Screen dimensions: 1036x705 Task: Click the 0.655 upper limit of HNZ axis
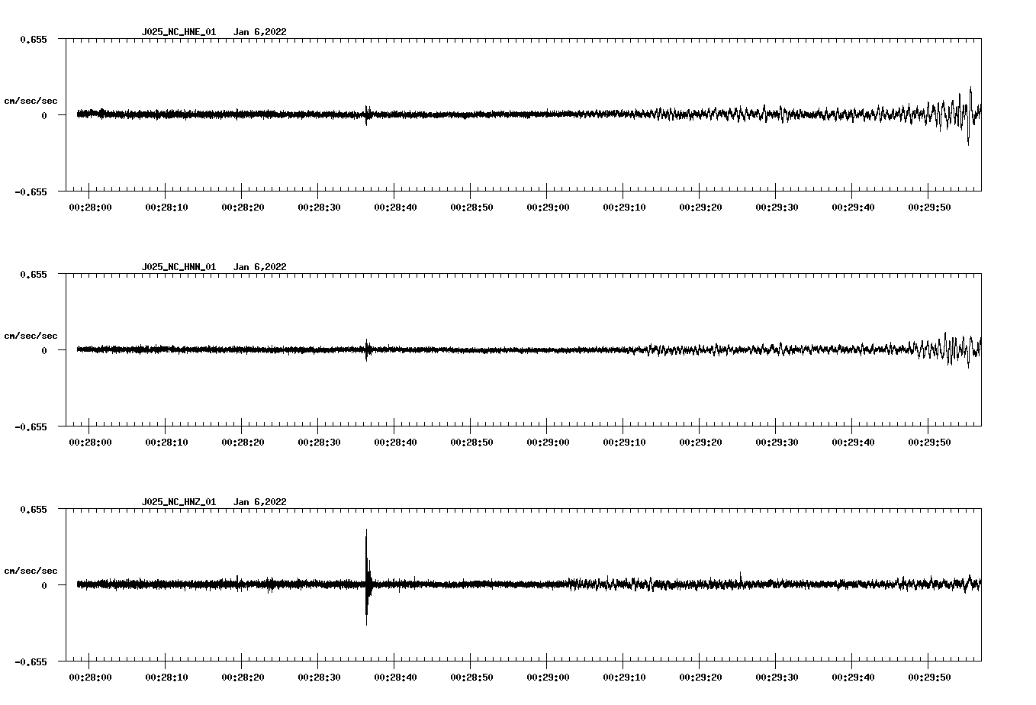[x=34, y=509]
